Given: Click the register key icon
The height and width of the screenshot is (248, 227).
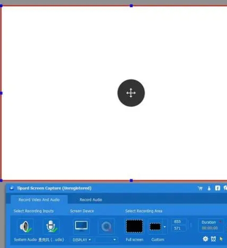Looking at the screenshot, I should click(x=209, y=188).
